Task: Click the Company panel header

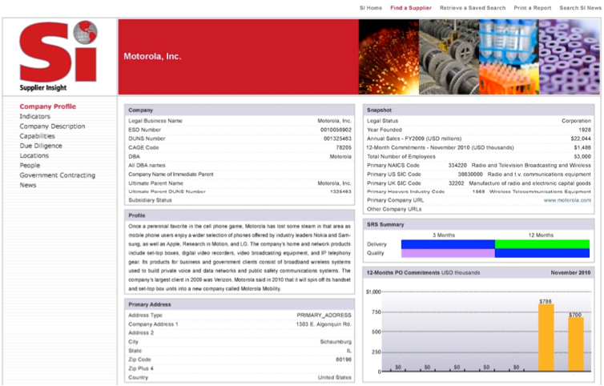Action: point(240,111)
